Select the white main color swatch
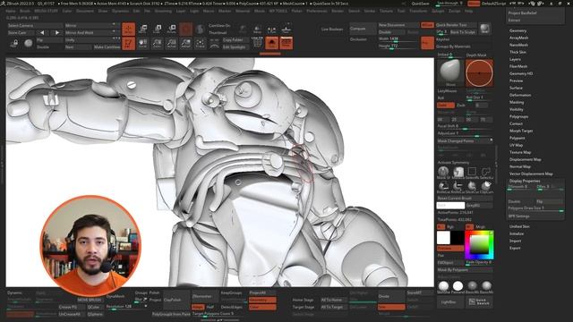The height and width of the screenshot is (322, 573). (x=443, y=237)
